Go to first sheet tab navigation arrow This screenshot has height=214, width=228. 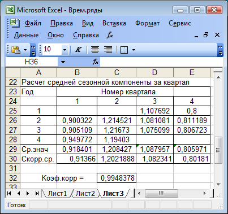tap(9, 193)
